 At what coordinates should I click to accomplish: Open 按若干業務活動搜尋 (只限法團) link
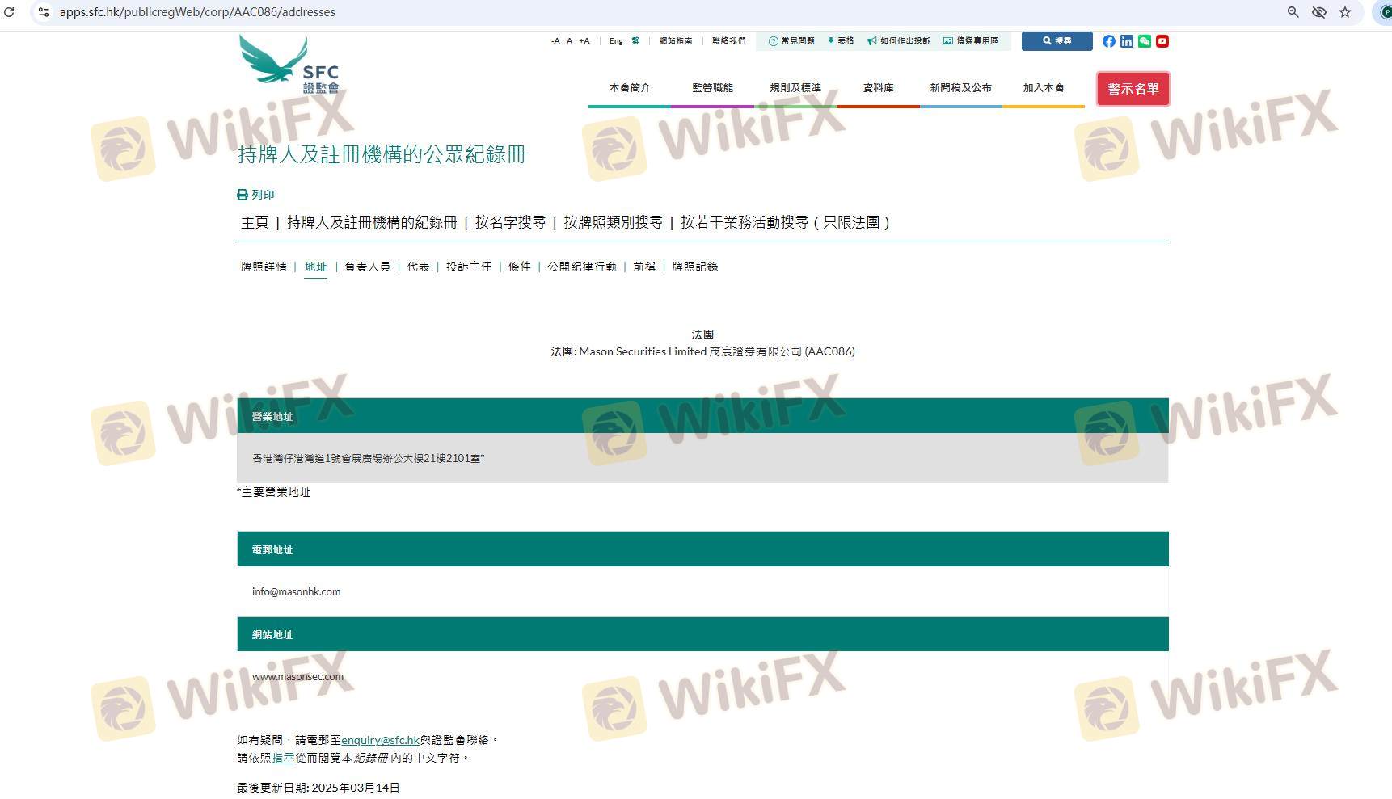(785, 222)
